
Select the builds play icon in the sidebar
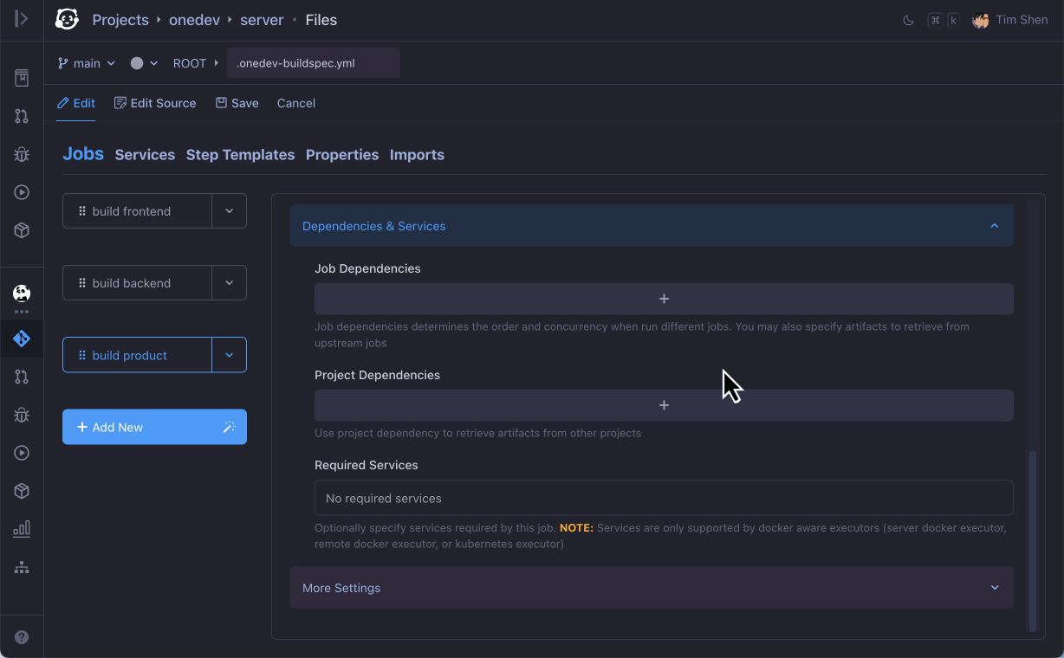22,453
